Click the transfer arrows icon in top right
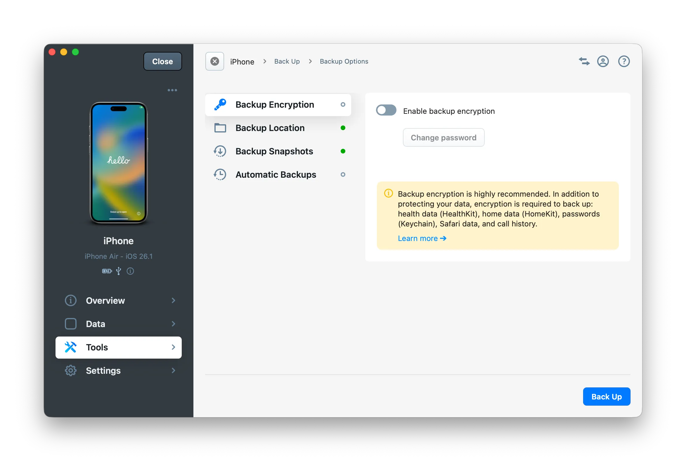Image resolution: width=686 pixels, height=461 pixels. 584,61
